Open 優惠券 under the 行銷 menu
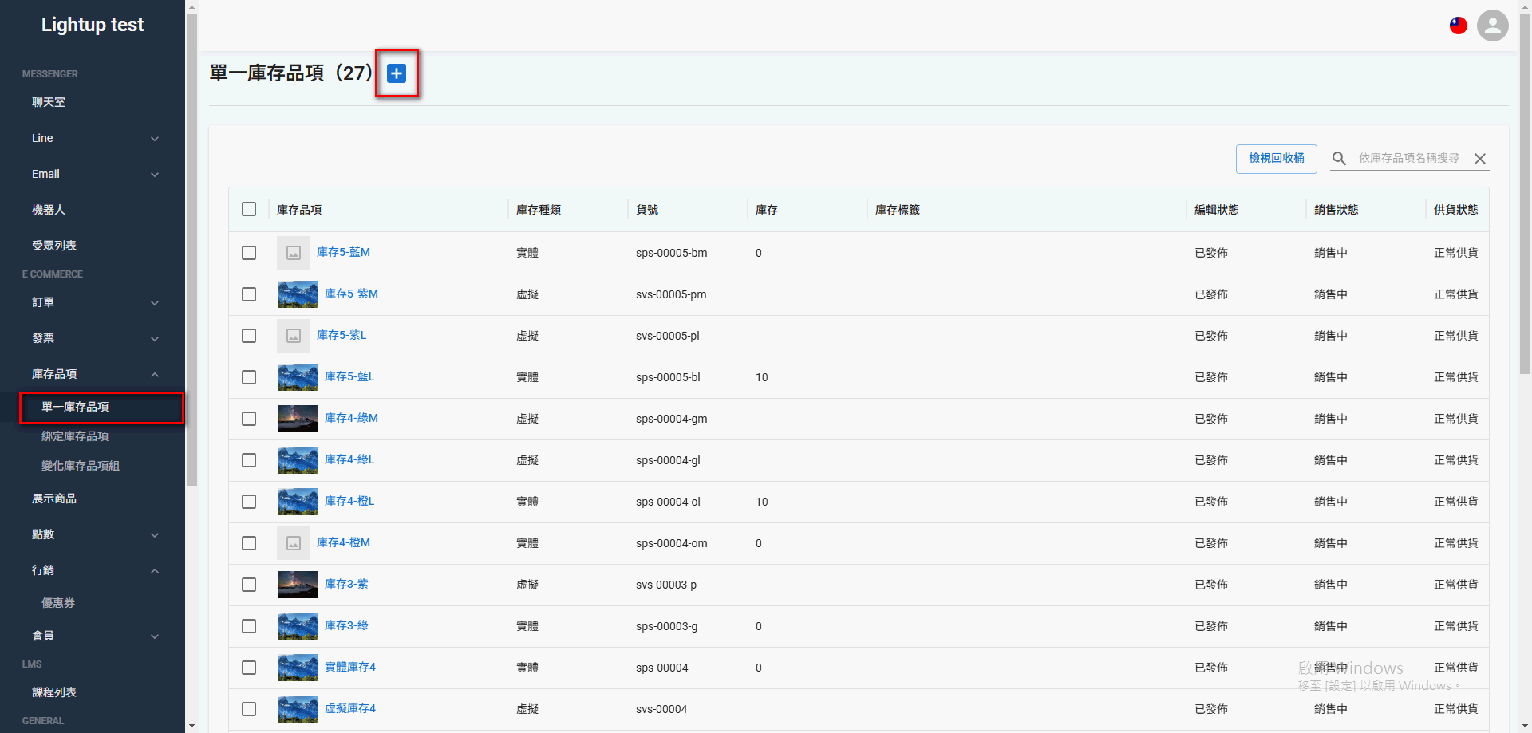 (57, 602)
